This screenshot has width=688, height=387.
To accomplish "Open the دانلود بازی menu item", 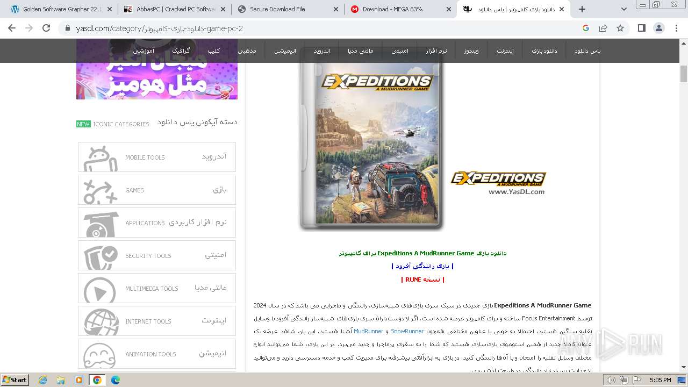I will point(544,51).
